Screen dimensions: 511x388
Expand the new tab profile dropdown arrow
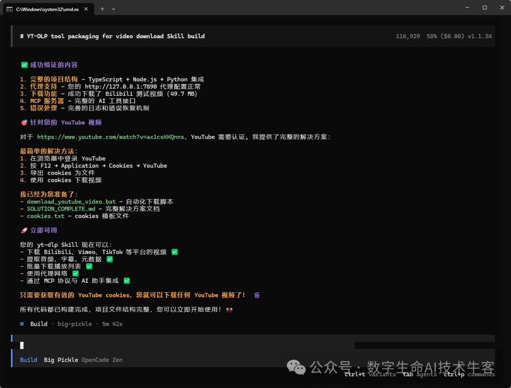[x=114, y=9]
